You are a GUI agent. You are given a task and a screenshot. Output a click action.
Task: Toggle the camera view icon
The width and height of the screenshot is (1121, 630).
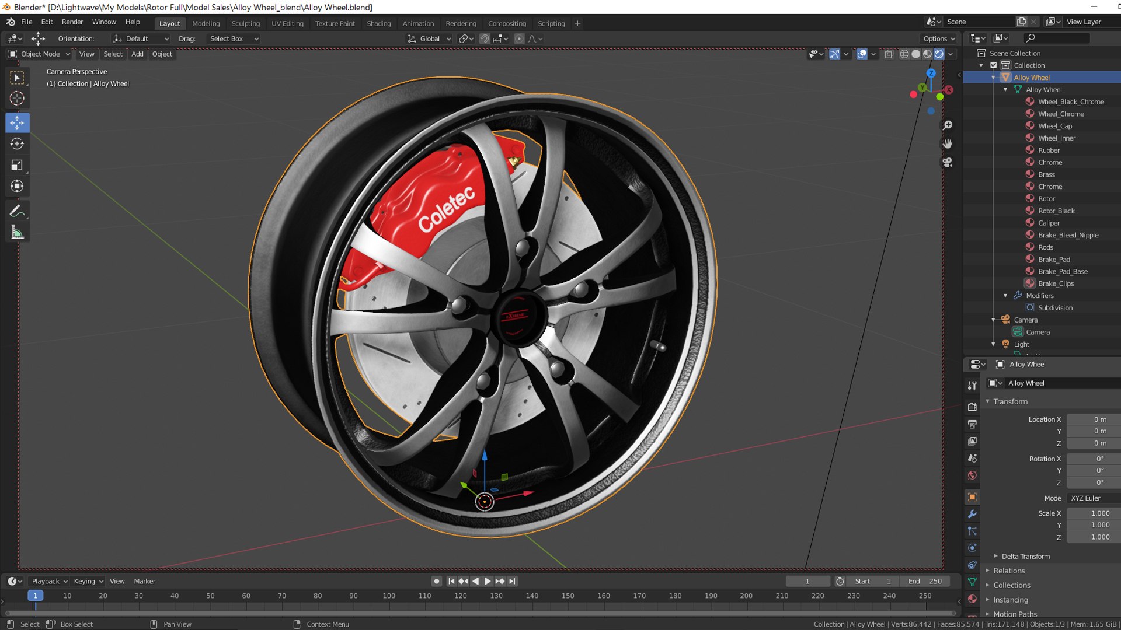tap(947, 162)
